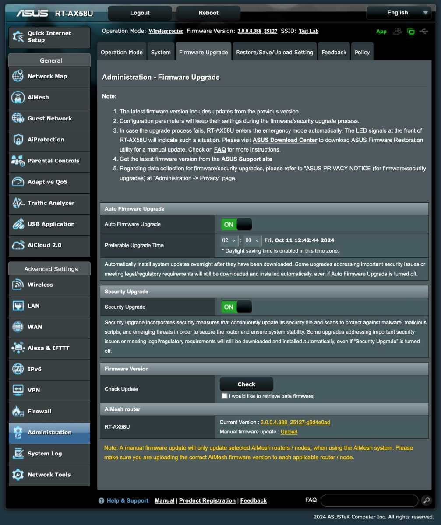Click the guest users status icon
Viewport: 441px width, 525px height.
click(x=398, y=31)
